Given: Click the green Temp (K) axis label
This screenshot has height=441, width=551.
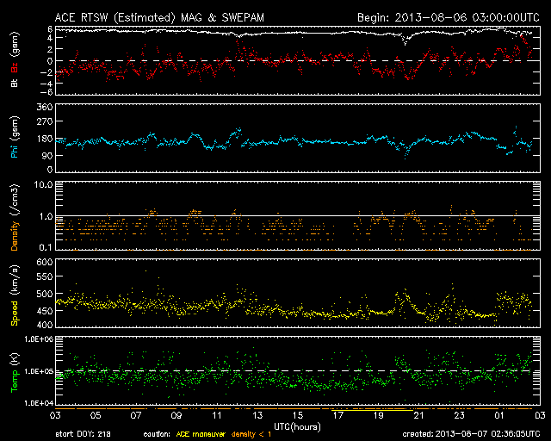Looking at the screenshot, I should coord(15,372).
